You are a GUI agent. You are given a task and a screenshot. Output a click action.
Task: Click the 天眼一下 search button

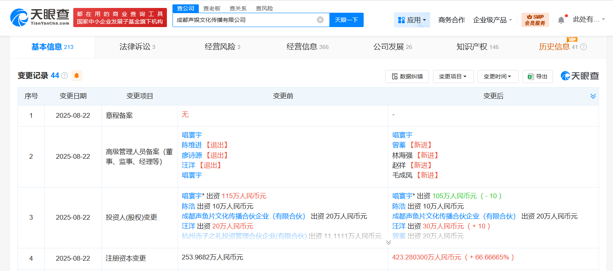click(x=346, y=19)
